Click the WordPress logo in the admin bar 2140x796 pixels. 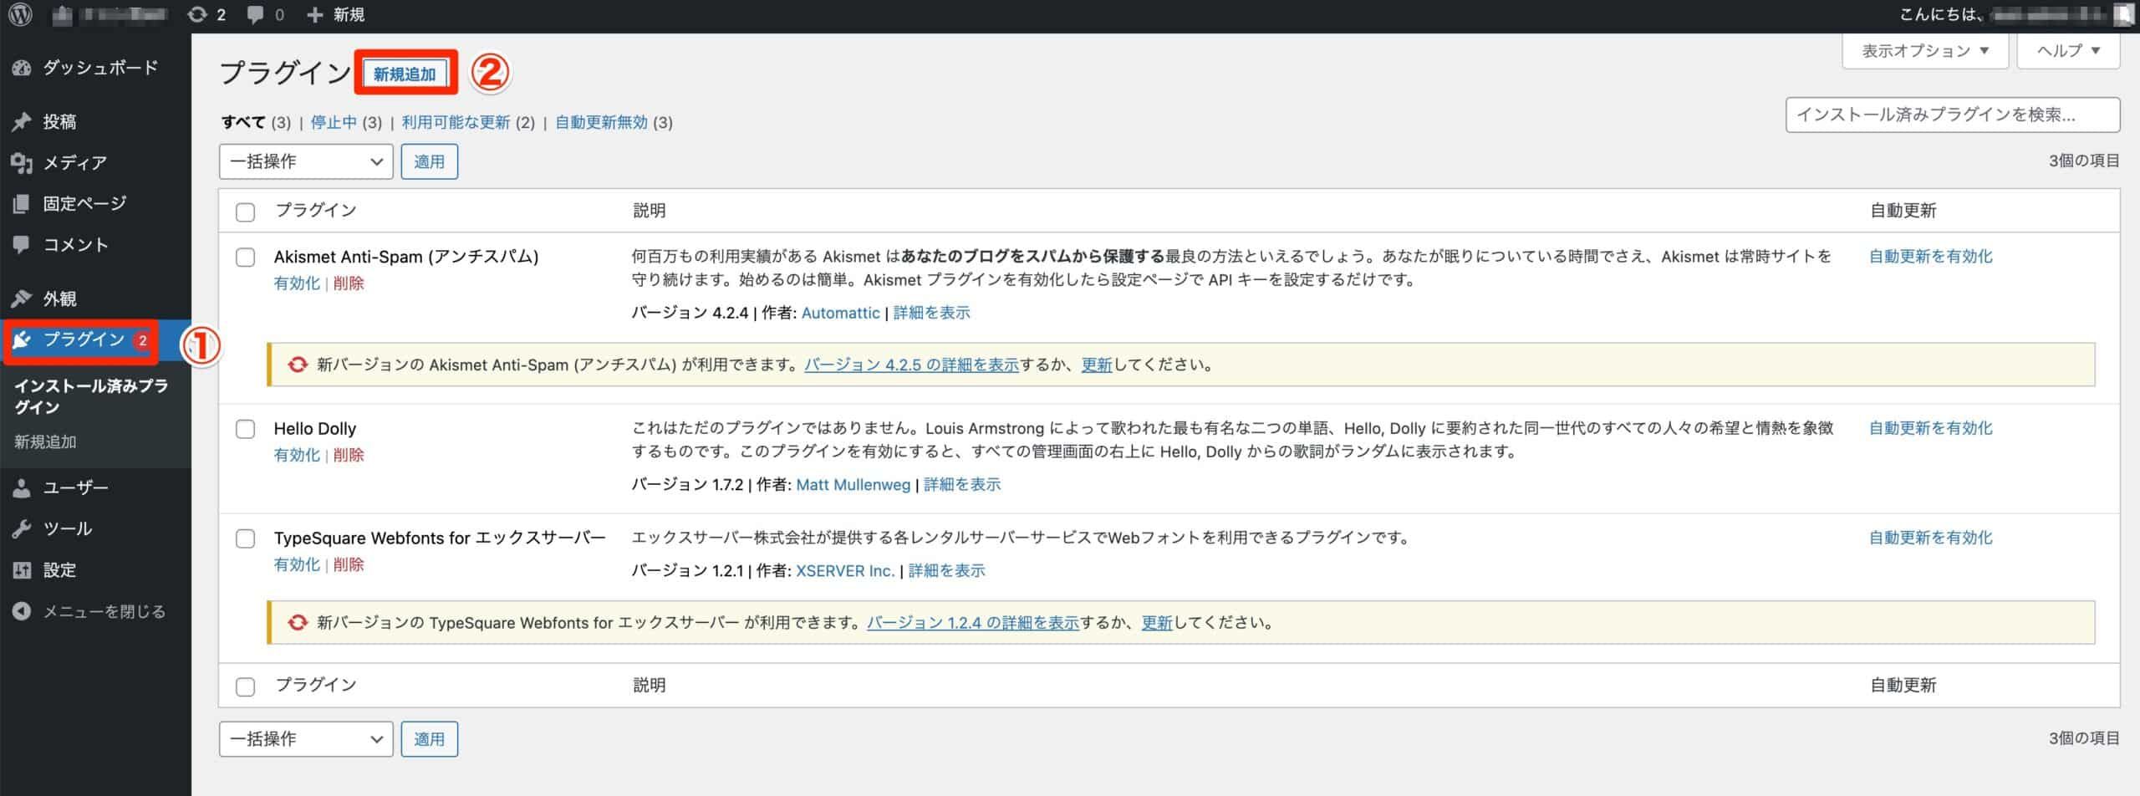tap(18, 14)
